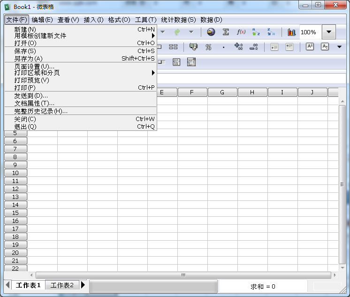Apply percent number format

[208, 47]
